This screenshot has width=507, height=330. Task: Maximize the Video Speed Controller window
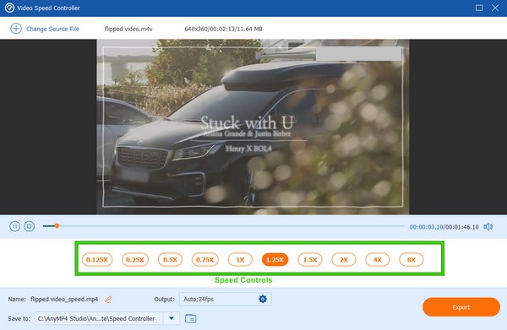click(479, 8)
